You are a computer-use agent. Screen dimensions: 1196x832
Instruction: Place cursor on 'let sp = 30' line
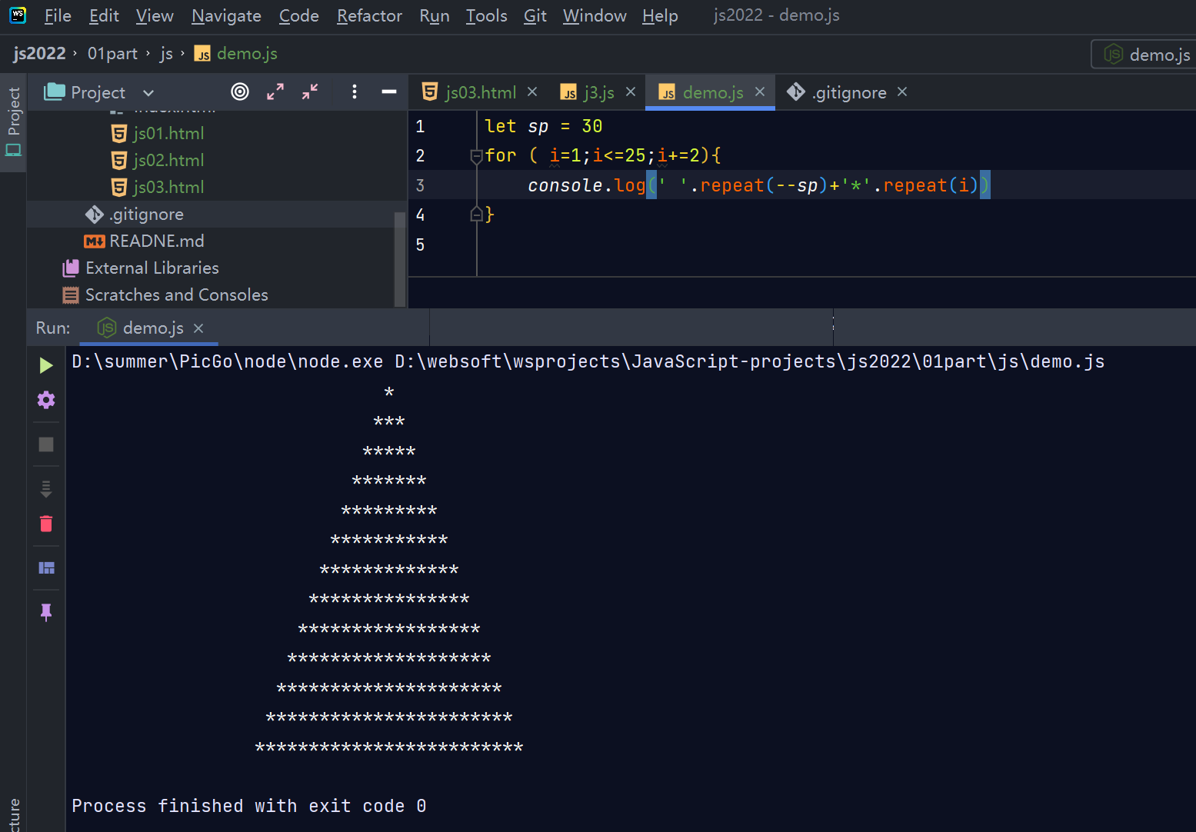pyautogui.click(x=543, y=126)
